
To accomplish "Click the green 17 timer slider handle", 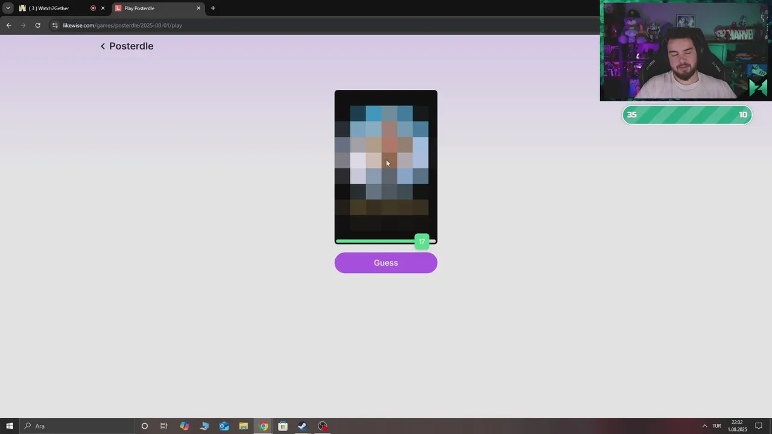I will coord(422,241).
